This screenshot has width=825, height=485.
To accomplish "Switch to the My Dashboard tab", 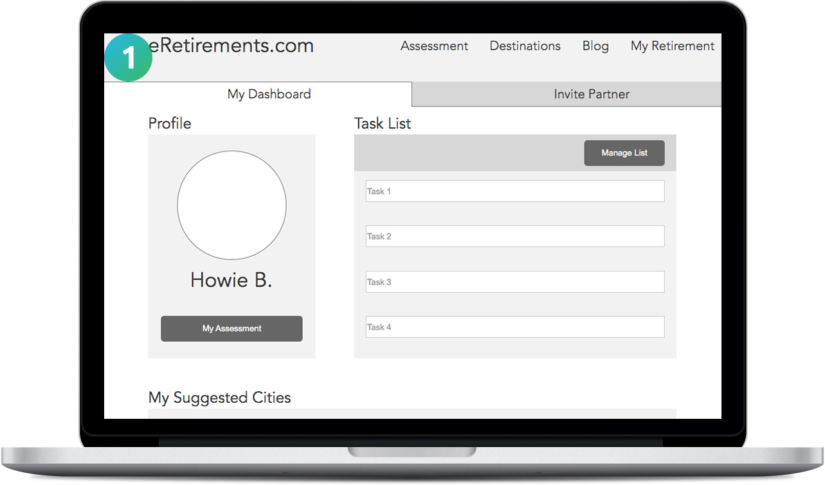I will (x=269, y=94).
